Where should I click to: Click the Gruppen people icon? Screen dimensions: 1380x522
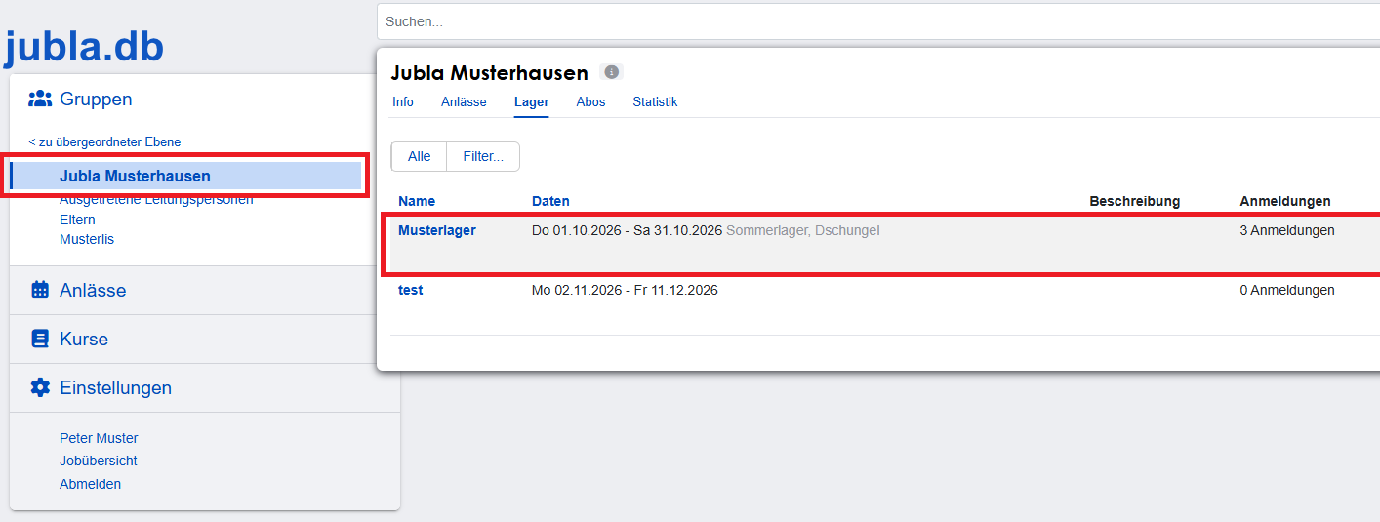coord(40,99)
